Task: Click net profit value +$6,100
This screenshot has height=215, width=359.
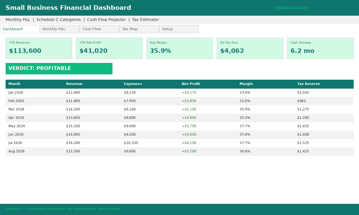Action: pos(189,143)
